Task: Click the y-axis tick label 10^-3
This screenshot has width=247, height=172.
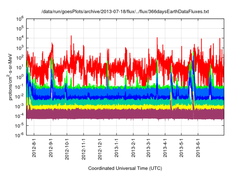Action: [x=20, y=106]
